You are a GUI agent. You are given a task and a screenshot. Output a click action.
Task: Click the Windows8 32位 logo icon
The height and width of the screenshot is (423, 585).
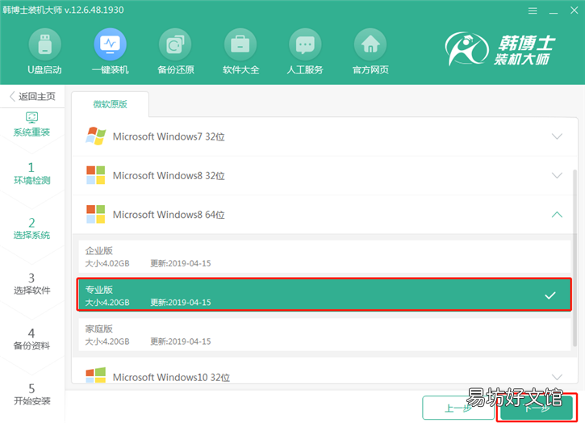(x=95, y=175)
